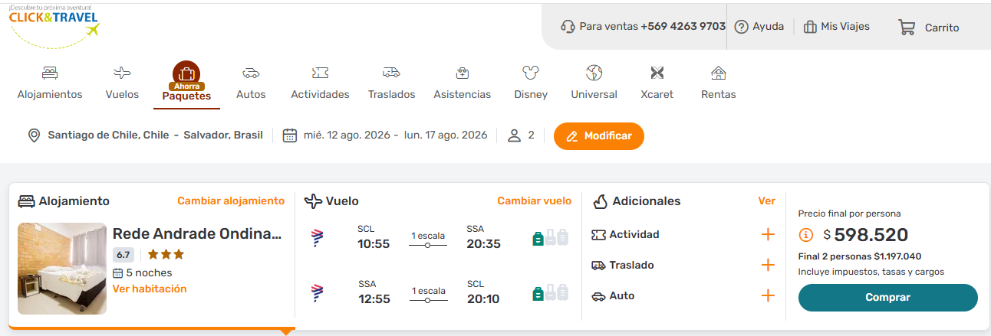Click the Ver habitación link
Image resolution: width=991 pixels, height=336 pixels.
[x=150, y=289]
